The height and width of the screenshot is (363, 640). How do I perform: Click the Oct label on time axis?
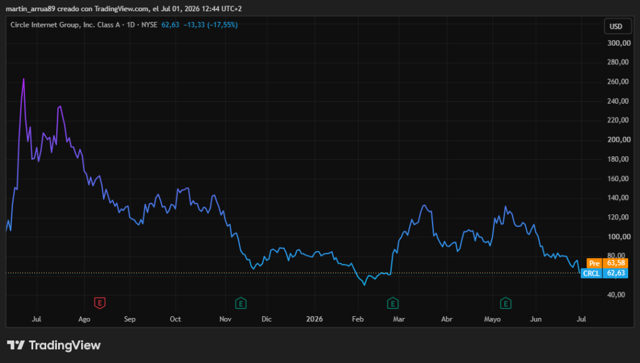176,319
